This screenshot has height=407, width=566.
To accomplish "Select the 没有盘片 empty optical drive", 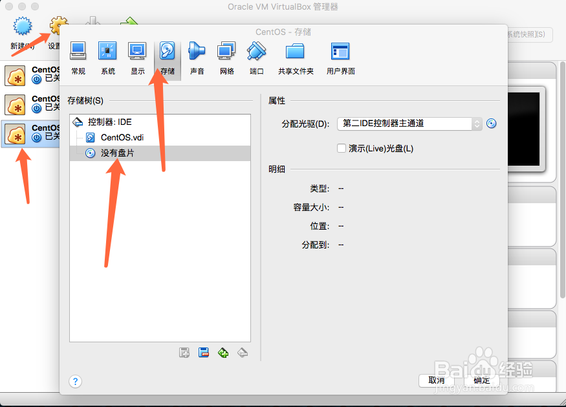I will 160,153.
